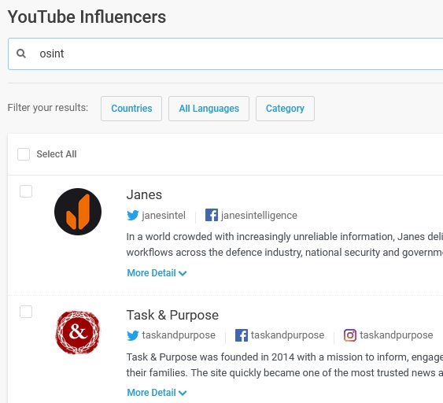Screen dimensions: 443x403
Task: Click Instagram icon for Task & Purpose
Action: click(350, 335)
